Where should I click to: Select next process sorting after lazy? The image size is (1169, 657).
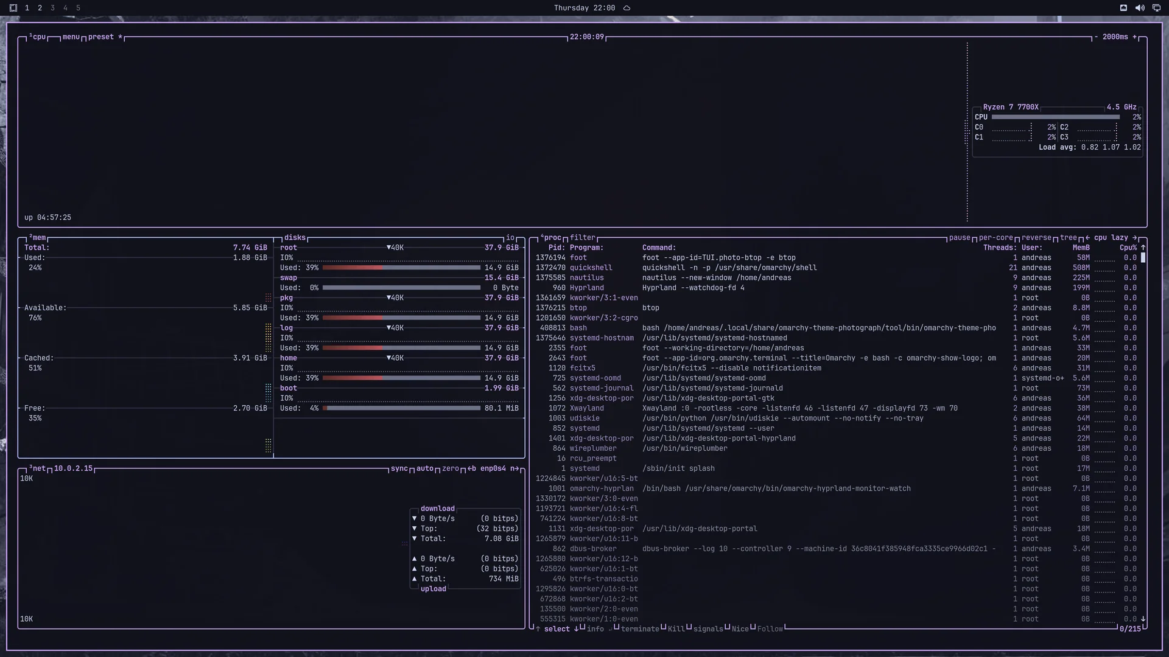pos(1134,238)
